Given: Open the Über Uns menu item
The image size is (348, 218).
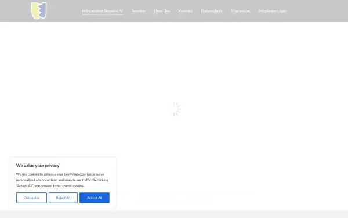Looking at the screenshot, I should click(162, 11).
